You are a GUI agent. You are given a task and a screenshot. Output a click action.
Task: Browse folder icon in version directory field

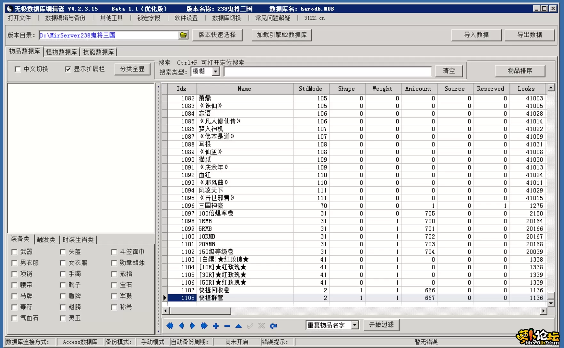tap(183, 35)
